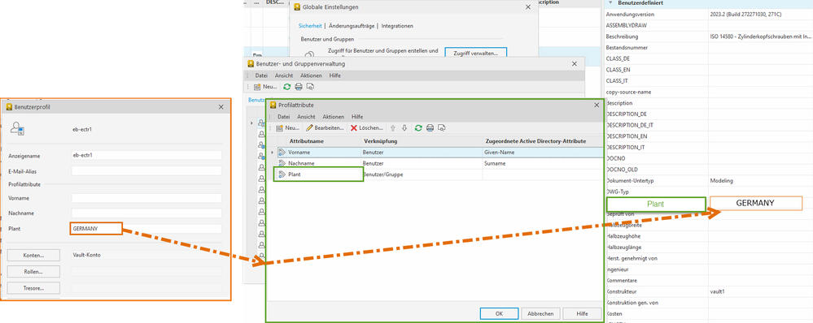The width and height of the screenshot is (813, 323).
Task: Close the Globale Einstellungen window
Action: coord(528,7)
